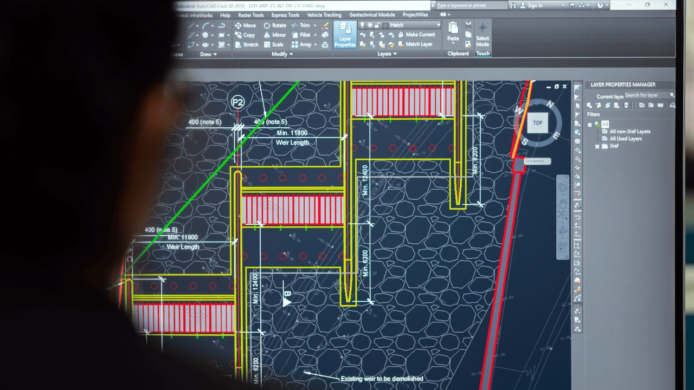Toggle the layer on/off lightbulb icon

[x=363, y=25]
